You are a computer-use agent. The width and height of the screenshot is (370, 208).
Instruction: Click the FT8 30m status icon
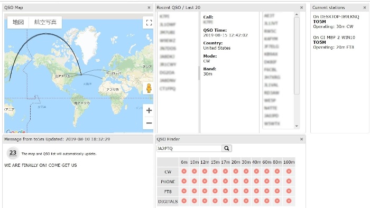point(246,191)
